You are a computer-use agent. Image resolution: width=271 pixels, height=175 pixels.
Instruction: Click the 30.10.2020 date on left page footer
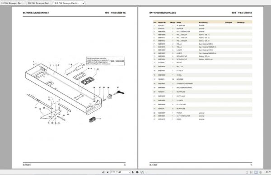coord(27,165)
